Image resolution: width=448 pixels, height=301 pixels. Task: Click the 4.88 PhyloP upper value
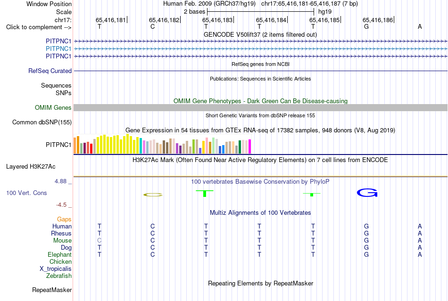[60, 181]
